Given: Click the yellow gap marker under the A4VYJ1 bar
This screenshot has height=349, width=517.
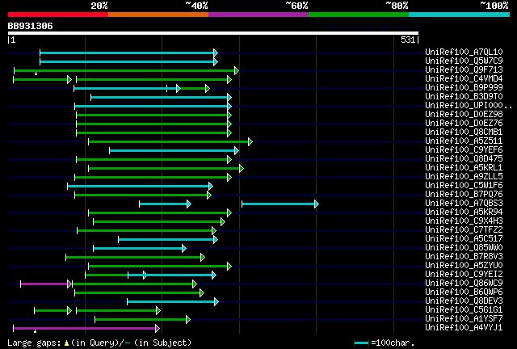Looking at the screenshot, I should 35,331.
